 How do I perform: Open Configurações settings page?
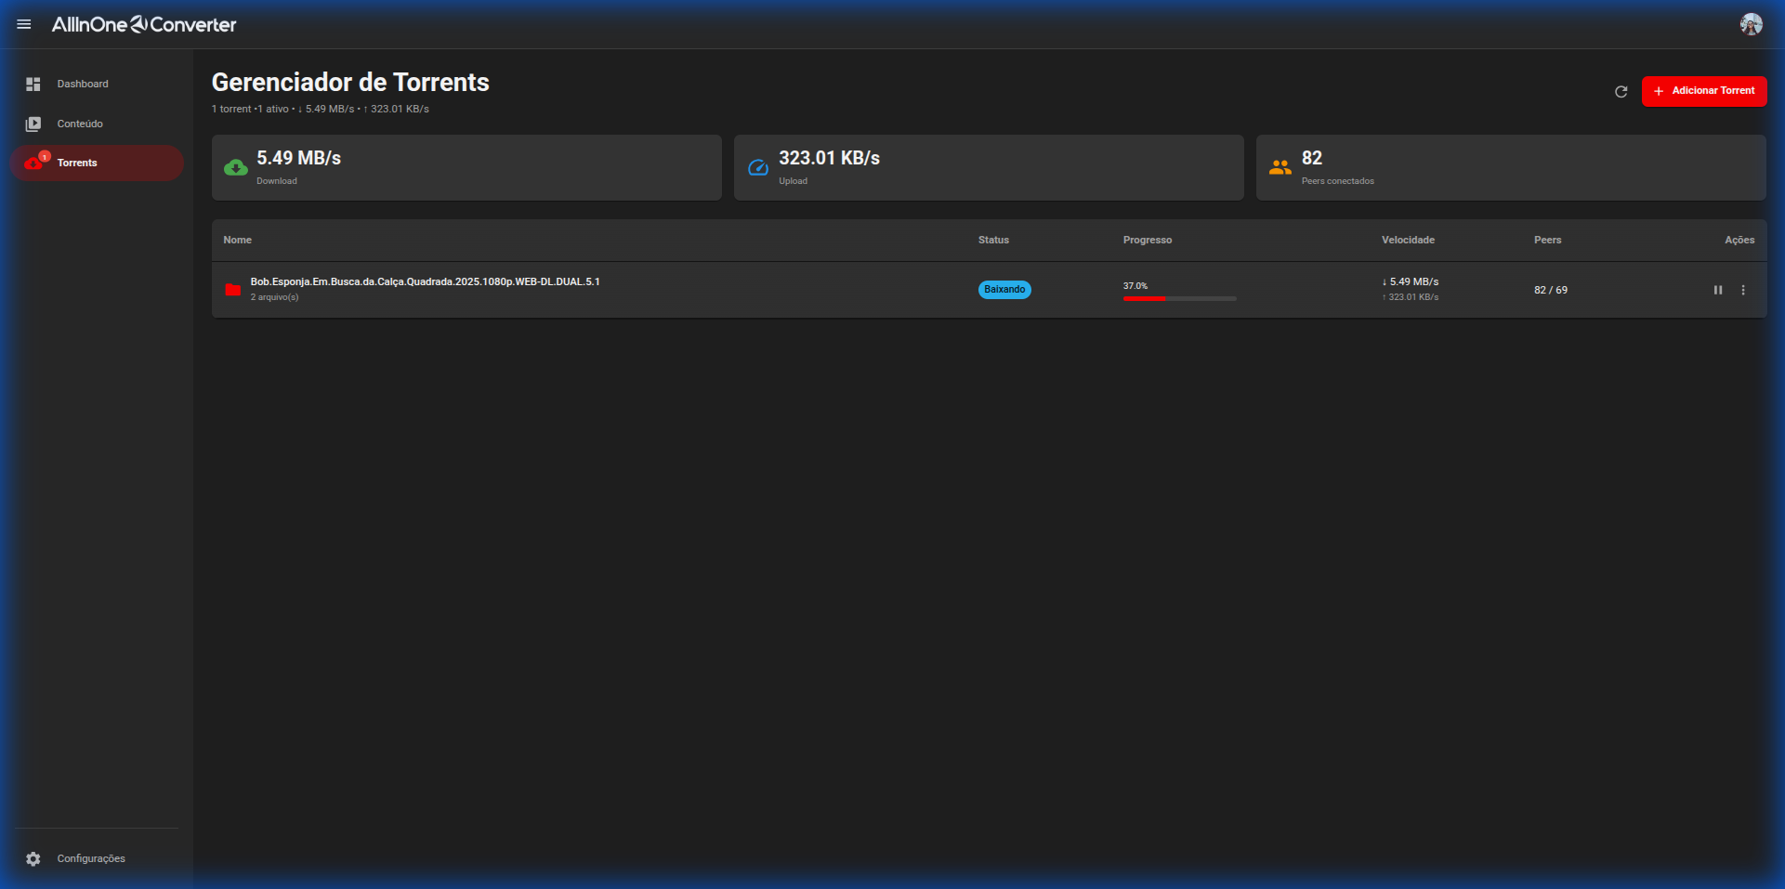pyautogui.click(x=90, y=858)
